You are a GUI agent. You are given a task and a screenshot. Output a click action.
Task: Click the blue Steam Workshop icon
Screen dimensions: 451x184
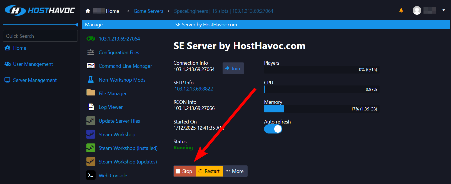(x=91, y=134)
